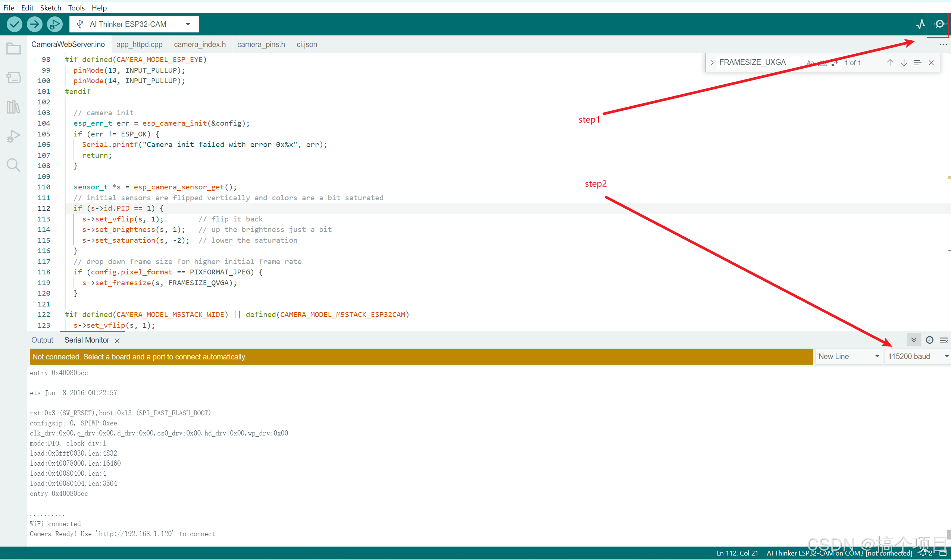
Task: Open the Library Manager sidebar icon
Action: click(13, 107)
